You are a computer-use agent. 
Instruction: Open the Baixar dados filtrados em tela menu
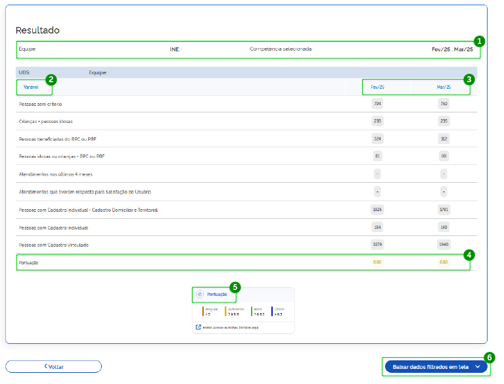430,367
